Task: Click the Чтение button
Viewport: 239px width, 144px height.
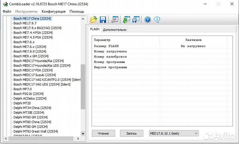Action: tap(103, 133)
